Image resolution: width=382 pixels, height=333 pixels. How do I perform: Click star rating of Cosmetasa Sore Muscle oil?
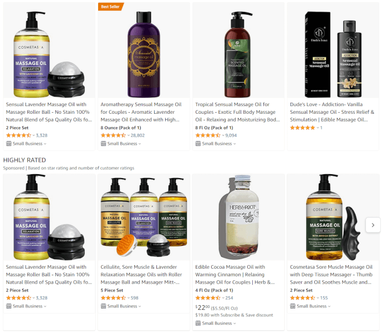[x=302, y=298]
